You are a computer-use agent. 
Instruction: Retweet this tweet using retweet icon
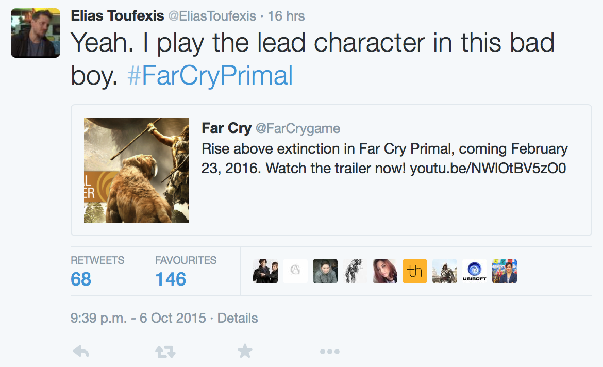165,352
